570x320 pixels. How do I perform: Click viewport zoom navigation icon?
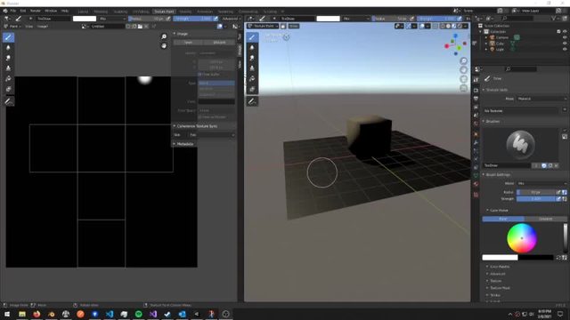pyautogui.click(x=463, y=60)
